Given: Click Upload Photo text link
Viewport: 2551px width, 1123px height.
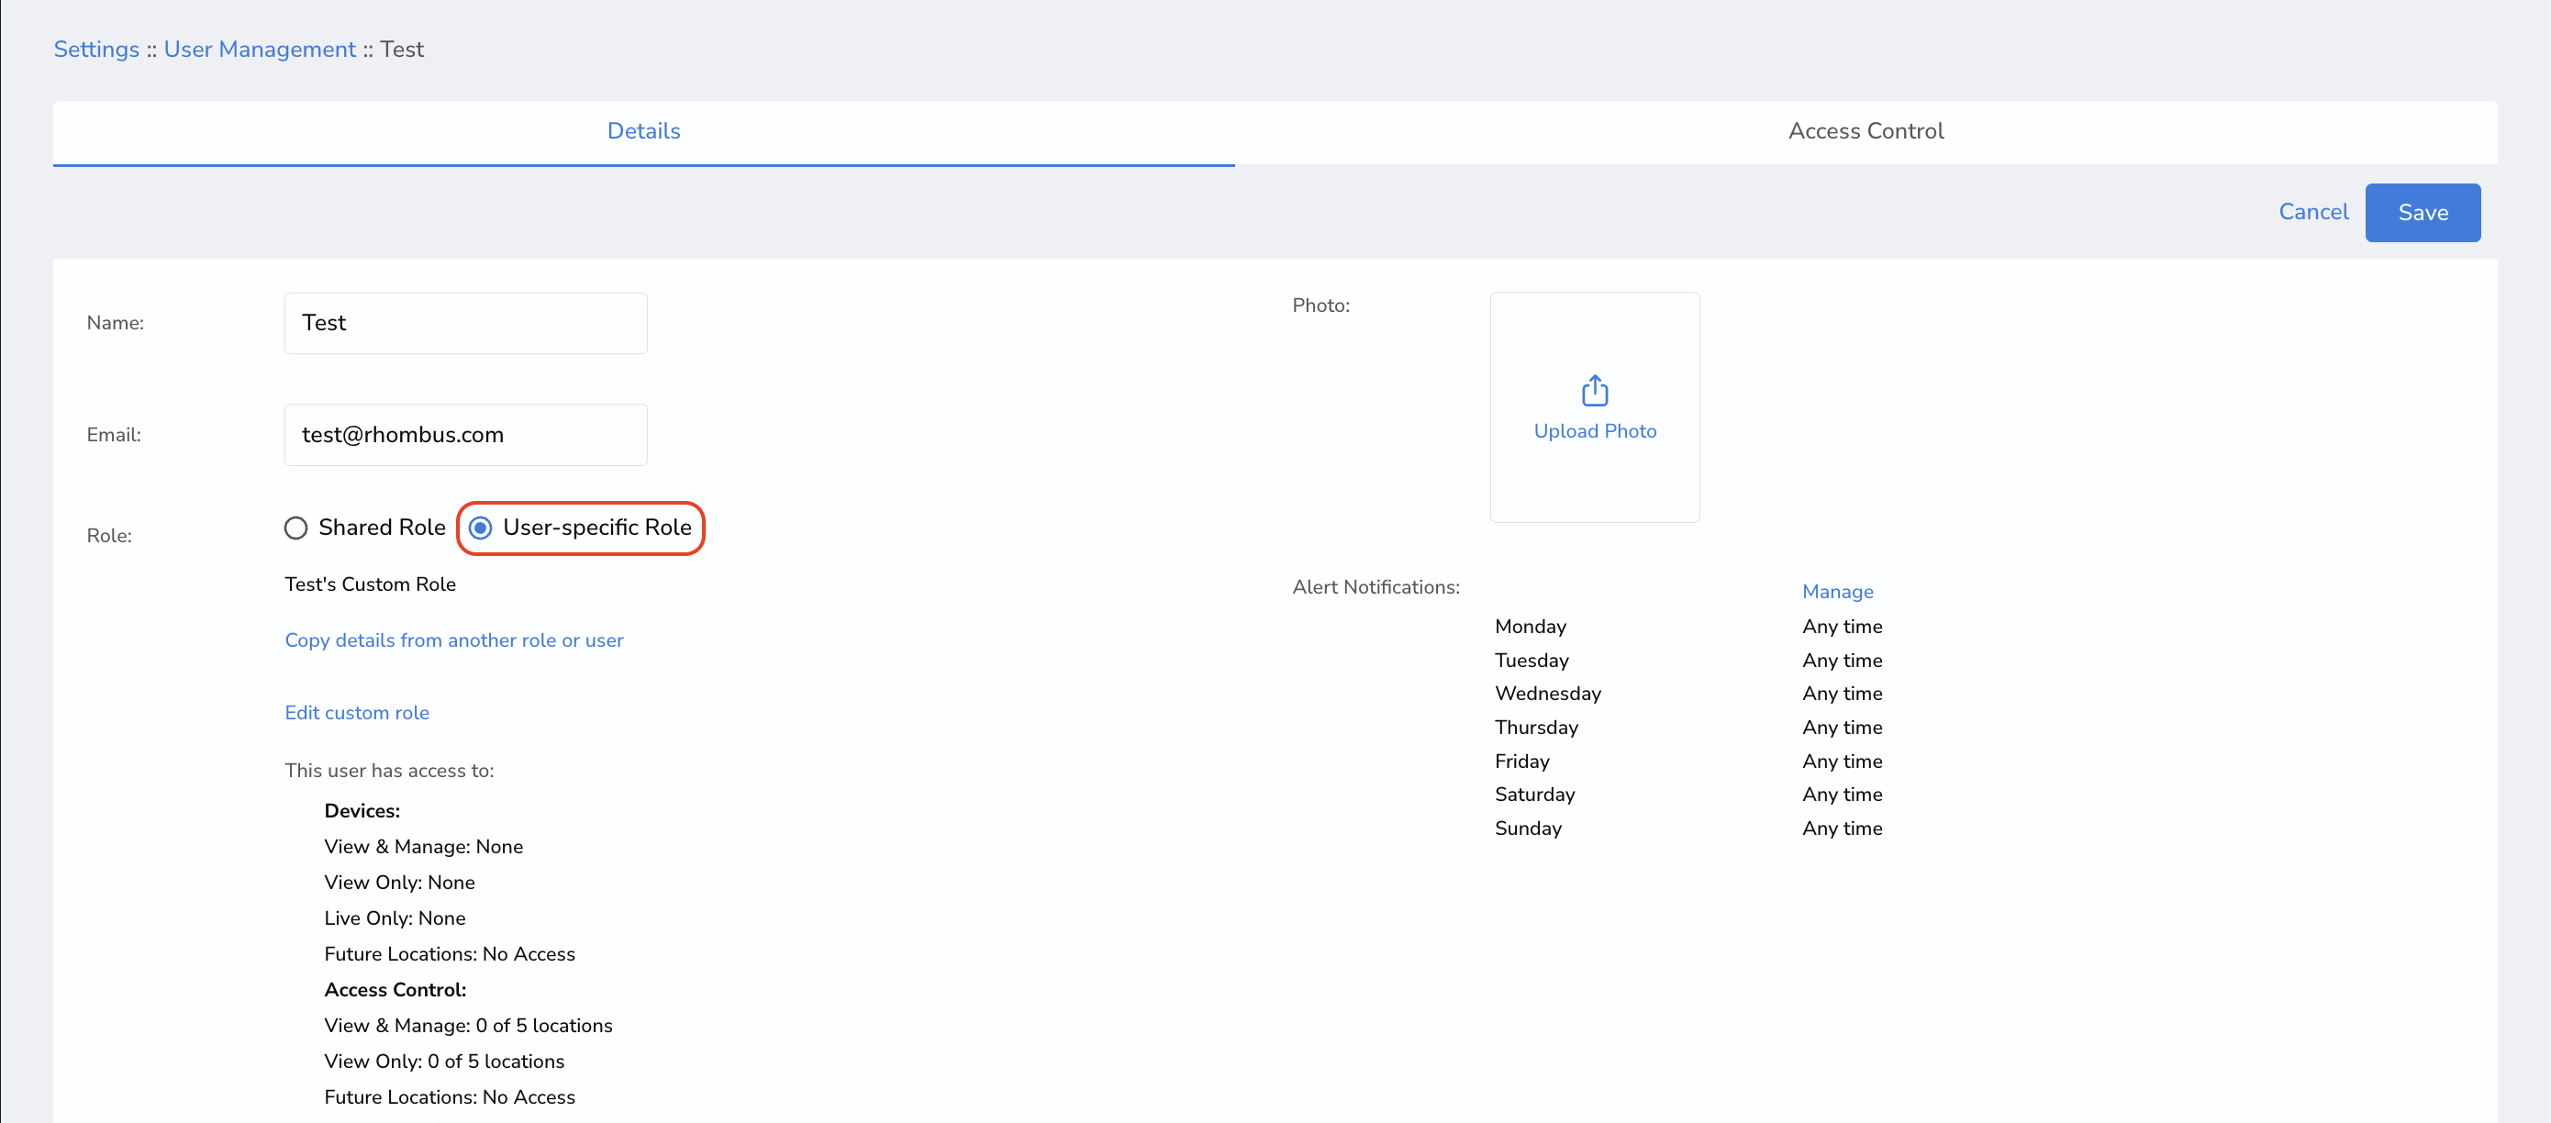Looking at the screenshot, I should 1595,432.
